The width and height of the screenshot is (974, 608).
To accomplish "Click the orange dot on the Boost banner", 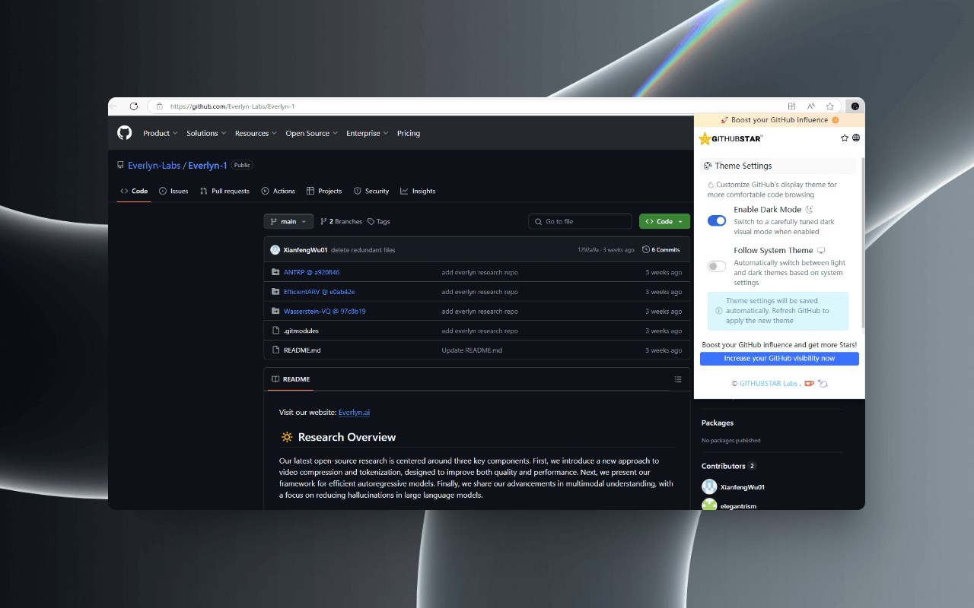I will 836,120.
